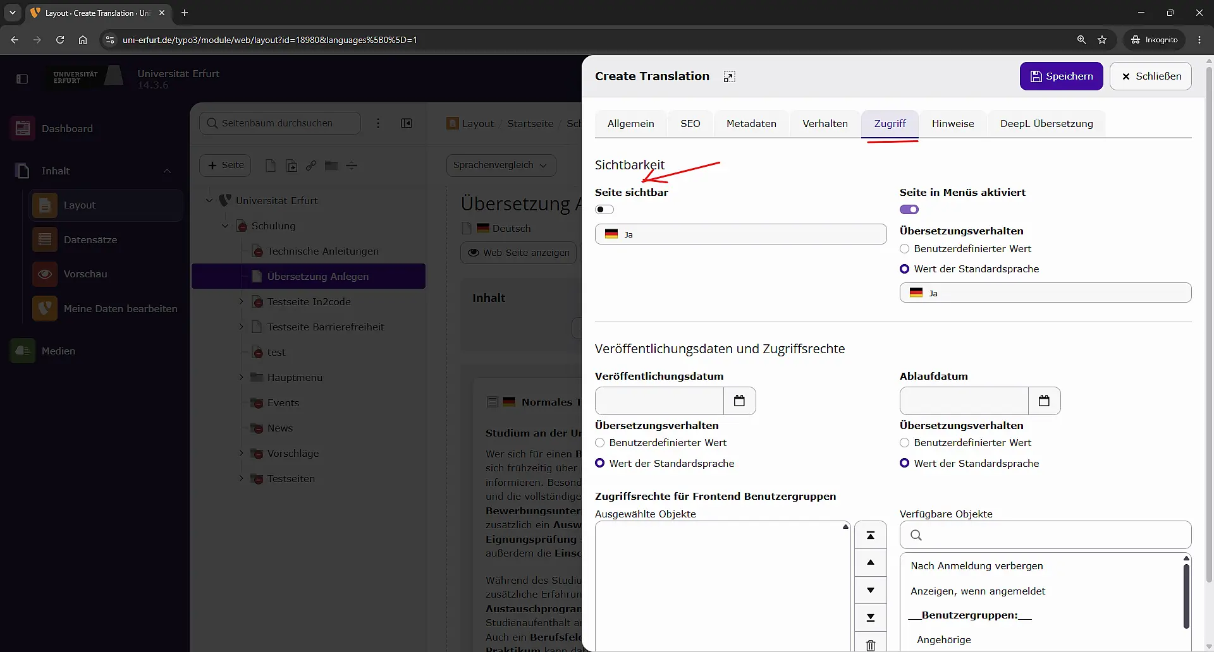The height and width of the screenshot is (652, 1214).
Task: Switch to the Allgemein tab
Action: [630, 123]
